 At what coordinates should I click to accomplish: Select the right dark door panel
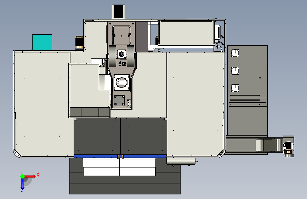click(143, 136)
